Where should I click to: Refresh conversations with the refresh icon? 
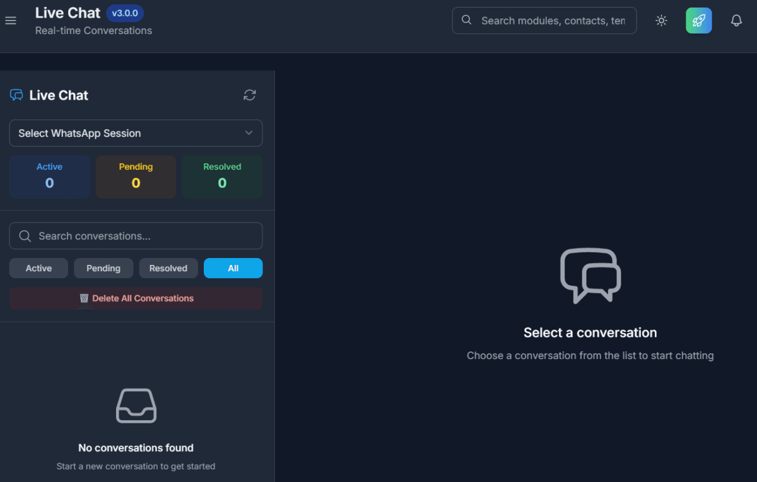click(x=249, y=95)
